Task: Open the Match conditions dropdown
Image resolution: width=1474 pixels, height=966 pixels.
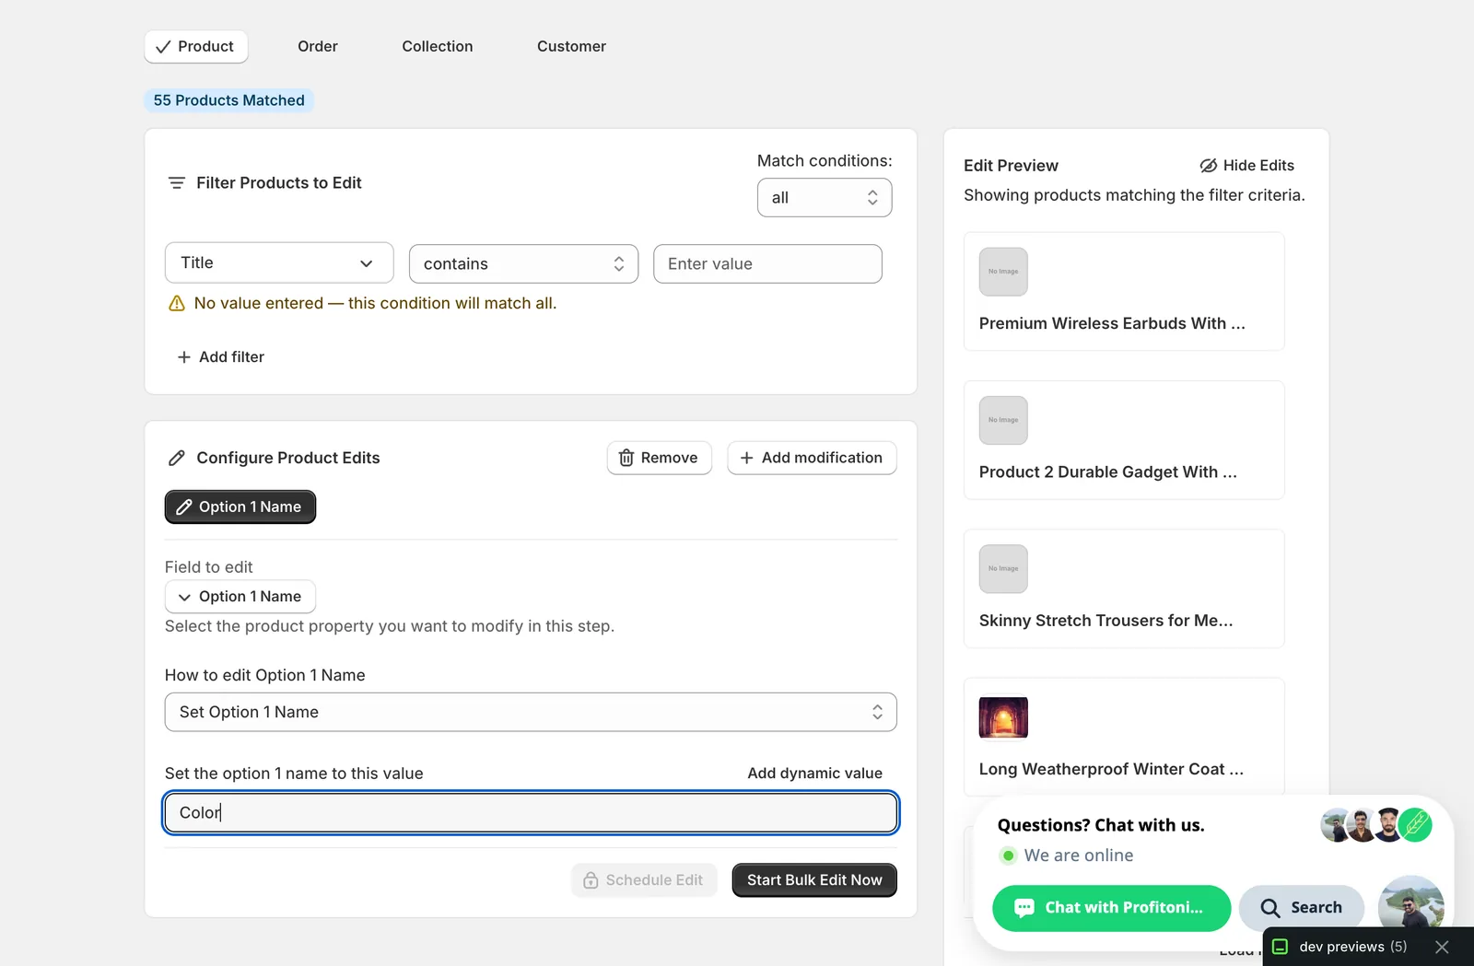Action: coord(825,198)
